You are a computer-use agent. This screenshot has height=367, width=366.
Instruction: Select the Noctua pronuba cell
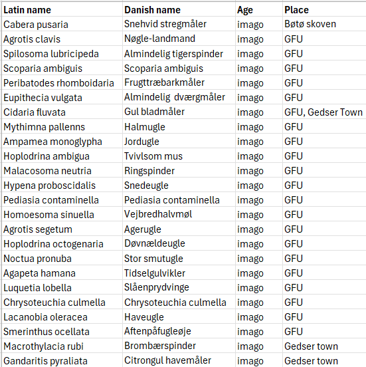[62, 258]
